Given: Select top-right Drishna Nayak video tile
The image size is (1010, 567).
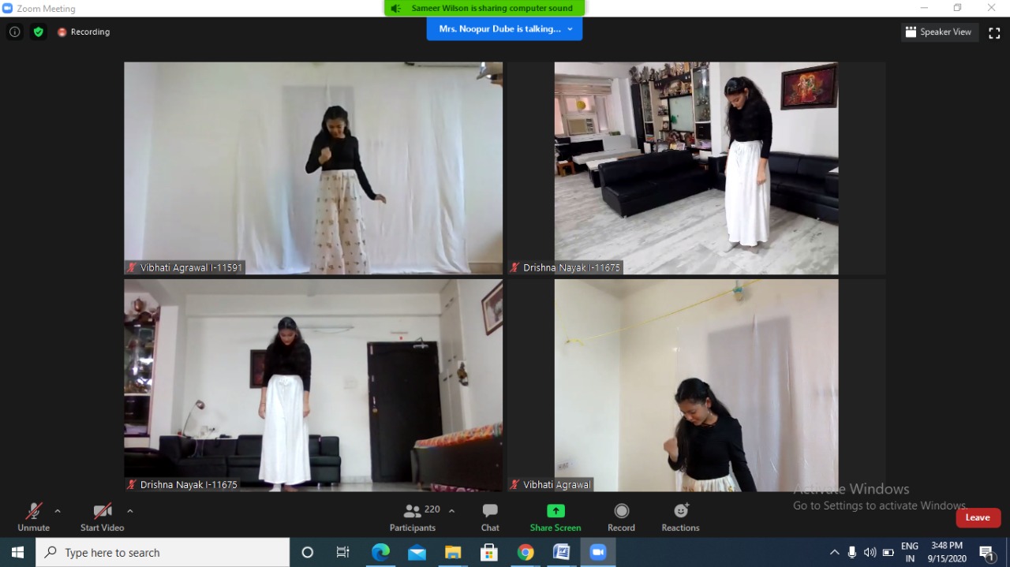Looking at the screenshot, I should (x=696, y=168).
